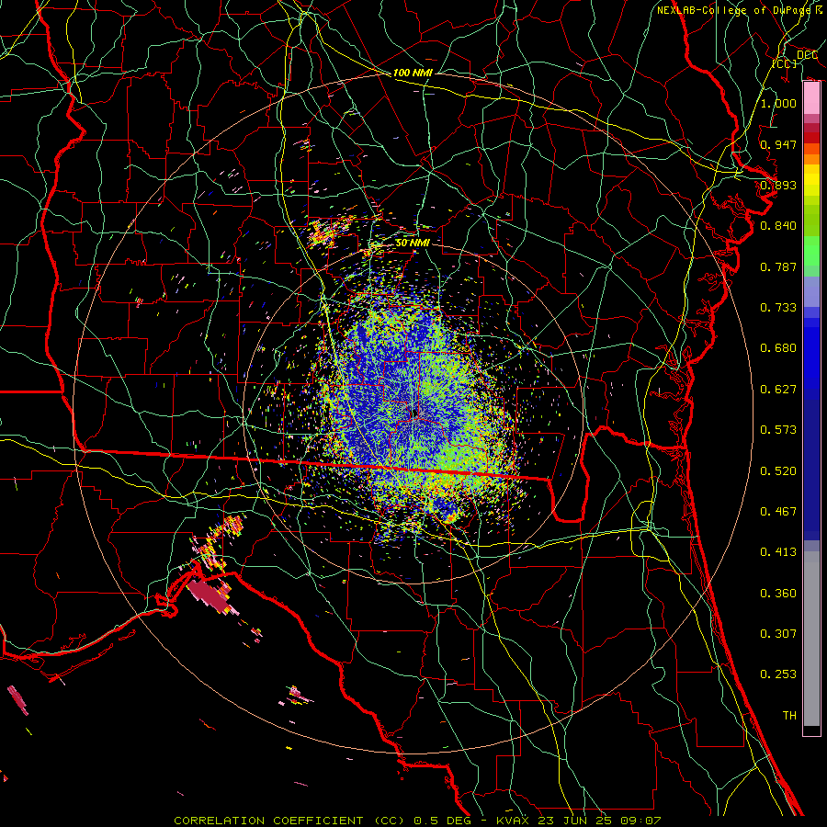Click the large crimson echo near southwest coast
Screen dimensions: 827x827
click(x=210, y=595)
